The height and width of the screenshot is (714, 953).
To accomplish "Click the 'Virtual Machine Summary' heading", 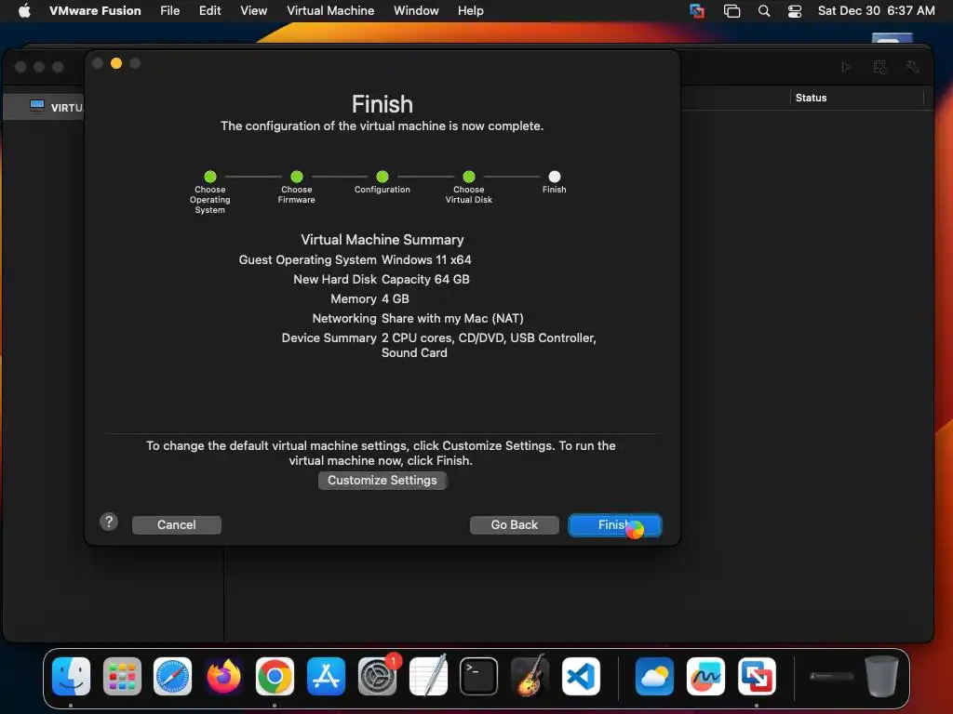I will [x=383, y=239].
